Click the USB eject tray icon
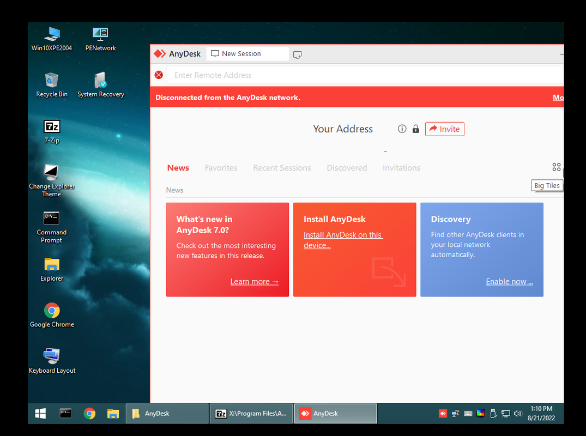Viewport: 586px width, 436px height. coord(493,413)
